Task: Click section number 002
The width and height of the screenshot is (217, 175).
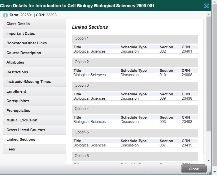Action: 162,51
